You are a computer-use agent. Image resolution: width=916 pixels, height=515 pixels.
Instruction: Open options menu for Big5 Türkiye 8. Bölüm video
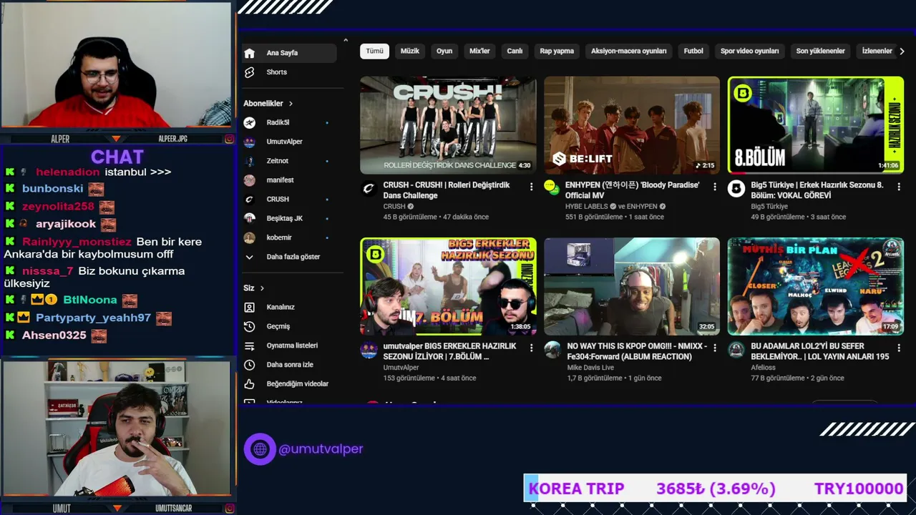(898, 187)
